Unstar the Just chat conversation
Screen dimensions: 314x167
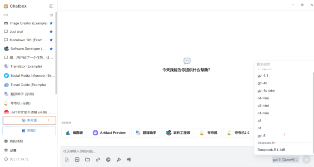click(x=51, y=32)
